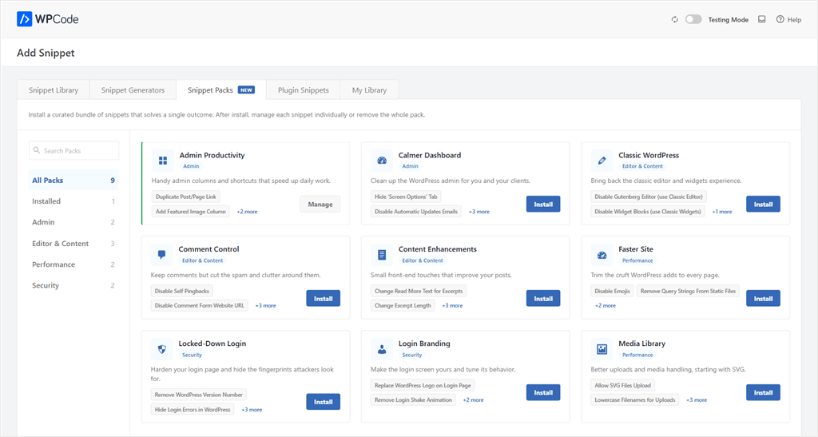Viewport: 818px width, 437px height.
Task: Click the Faster Site speedometer icon
Action: pyautogui.click(x=602, y=255)
